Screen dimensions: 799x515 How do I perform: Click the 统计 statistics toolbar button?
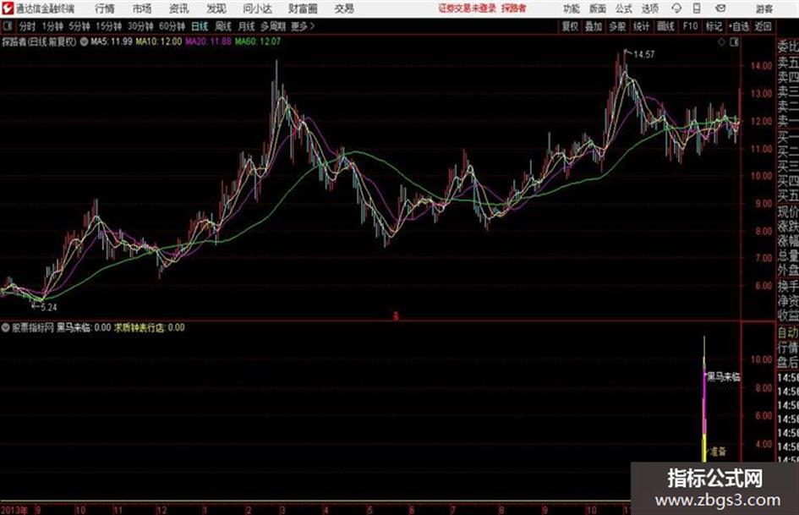[642, 26]
